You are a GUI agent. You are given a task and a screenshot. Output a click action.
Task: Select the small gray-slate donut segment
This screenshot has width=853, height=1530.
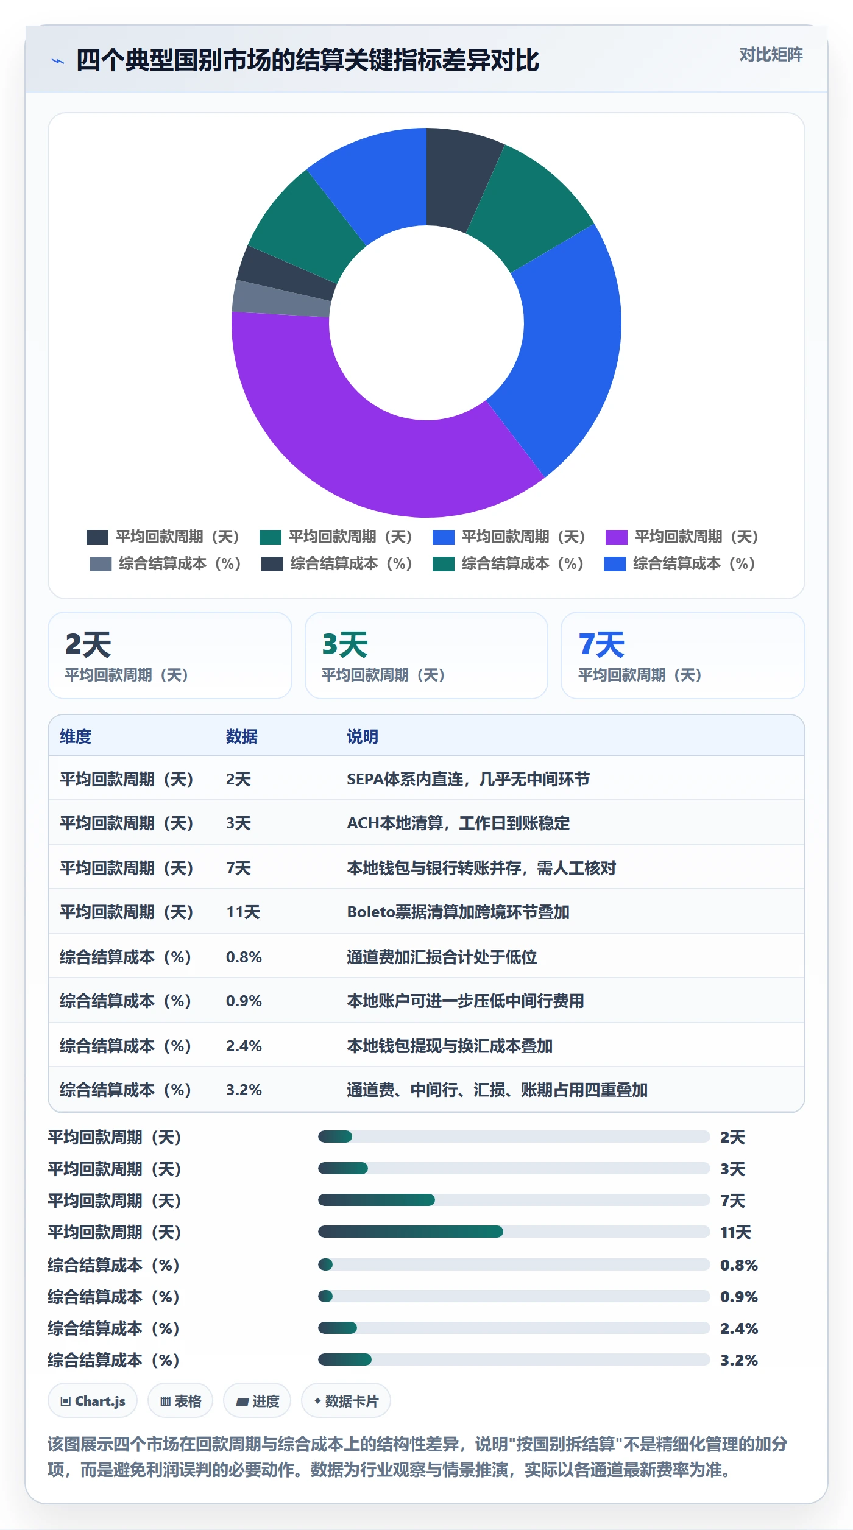coord(280,300)
